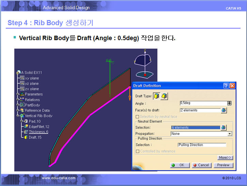This screenshot has width=247, height=186.
Task: Click the Angle spinner arrows
Action: [229, 103]
